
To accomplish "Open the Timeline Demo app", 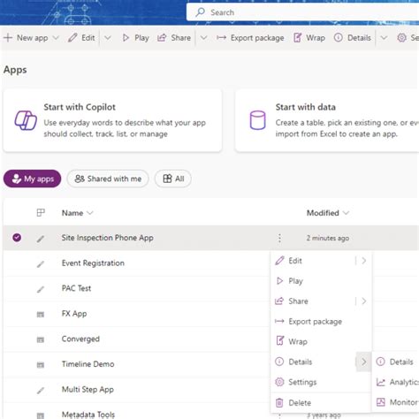I will 88,364.
